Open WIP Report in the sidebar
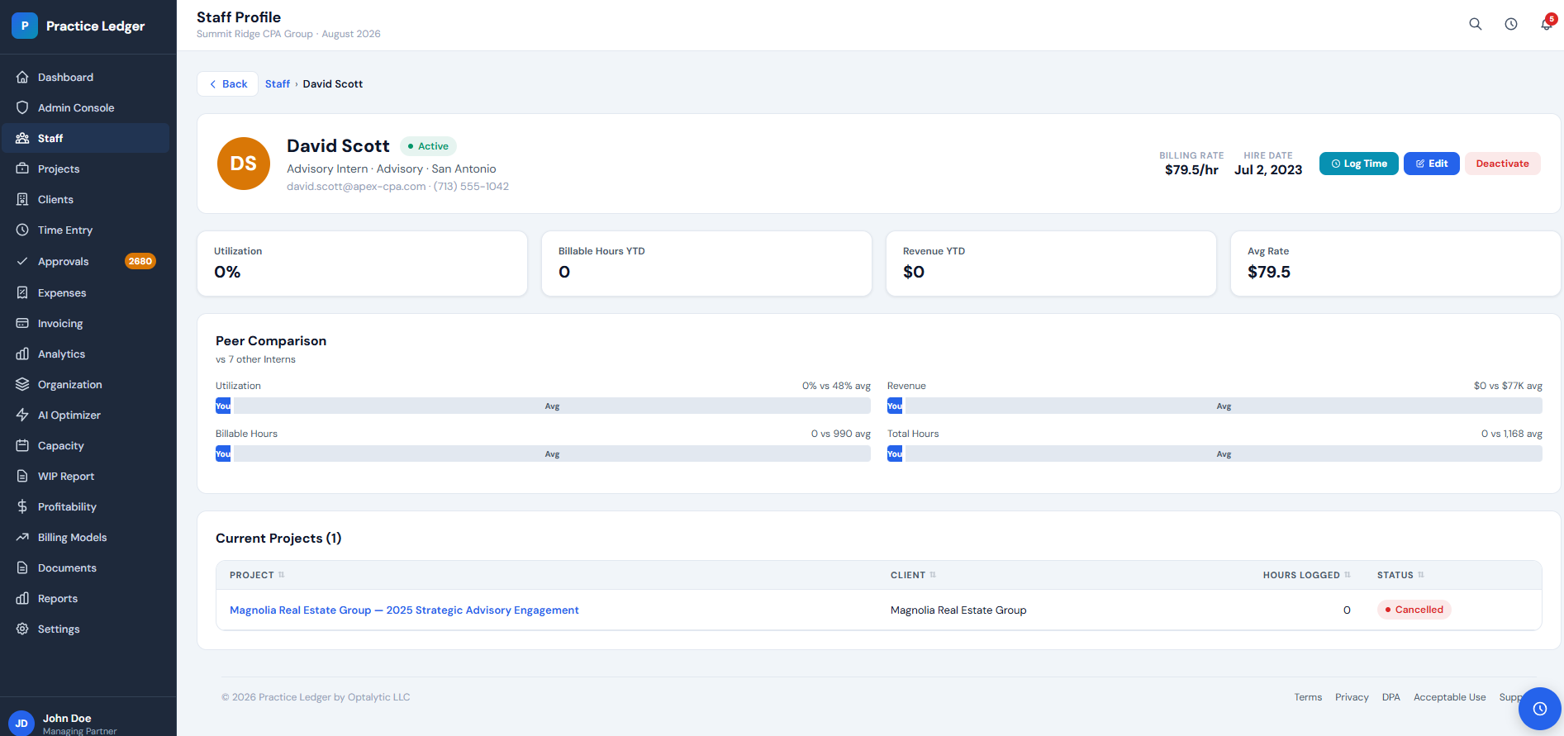The width and height of the screenshot is (1564, 736). click(86, 476)
